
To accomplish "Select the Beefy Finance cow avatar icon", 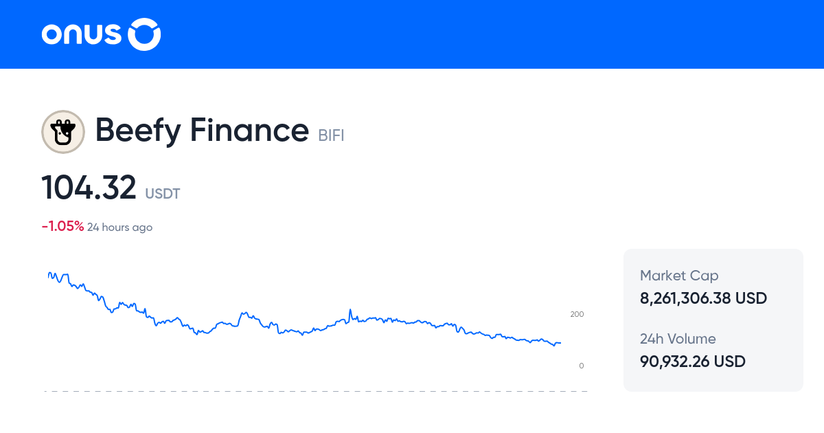I will click(x=63, y=131).
